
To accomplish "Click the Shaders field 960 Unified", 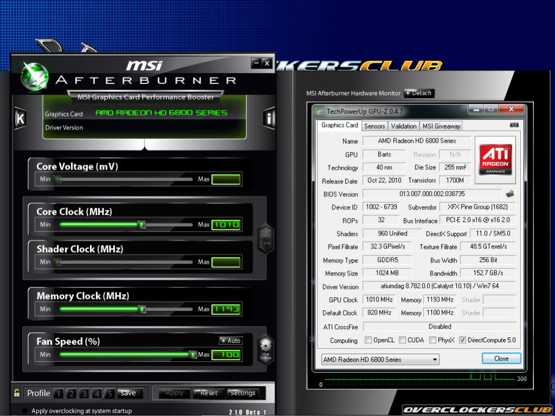I will coord(392,233).
